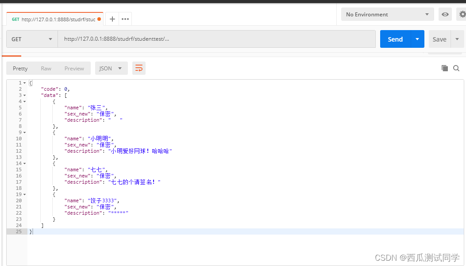Open Save button dropdown arrow
The height and width of the screenshot is (266, 466).
457,39
